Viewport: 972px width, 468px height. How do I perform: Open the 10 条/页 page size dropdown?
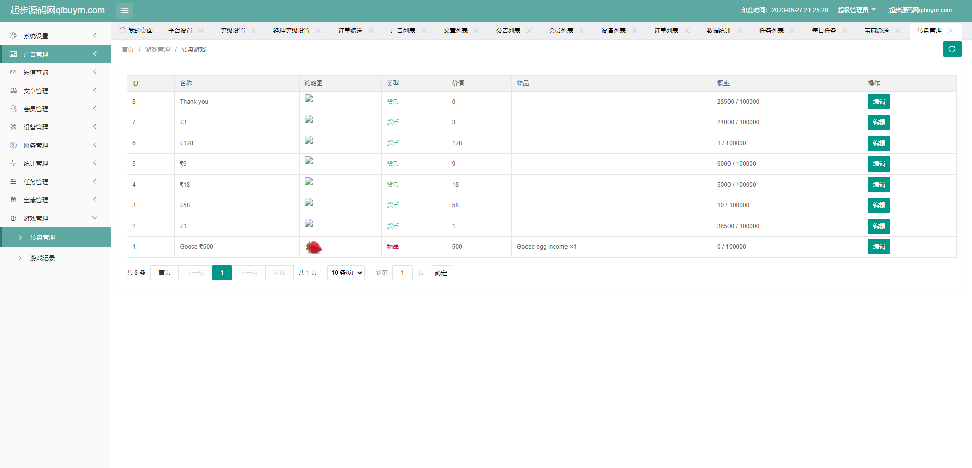pos(346,273)
